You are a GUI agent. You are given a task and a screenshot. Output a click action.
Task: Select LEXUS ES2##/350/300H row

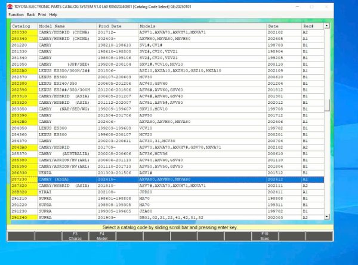tap(167, 90)
